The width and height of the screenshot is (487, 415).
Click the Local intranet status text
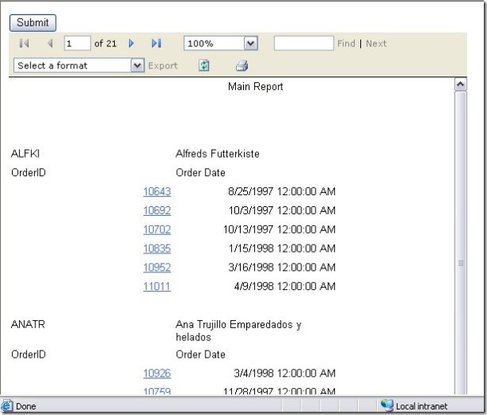(x=422, y=406)
